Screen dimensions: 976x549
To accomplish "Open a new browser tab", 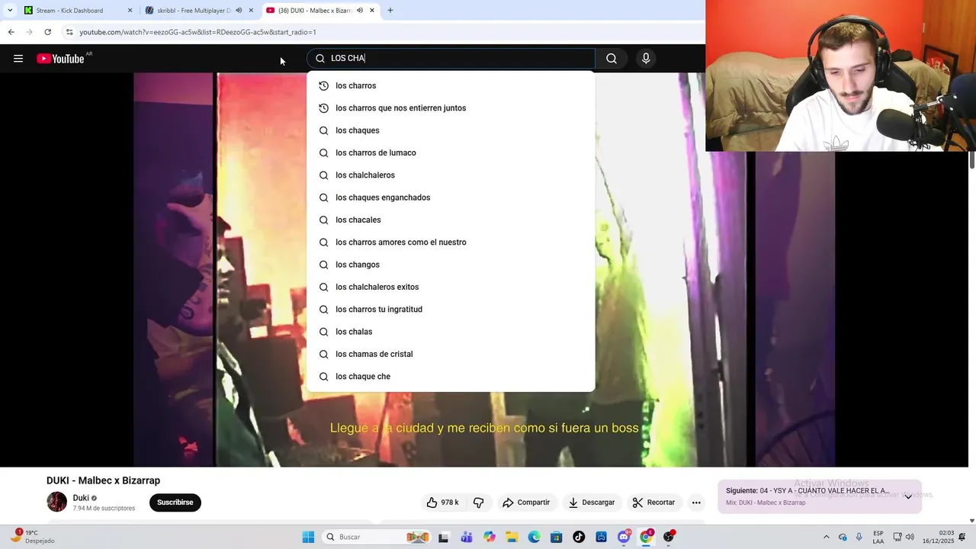I will (390, 11).
